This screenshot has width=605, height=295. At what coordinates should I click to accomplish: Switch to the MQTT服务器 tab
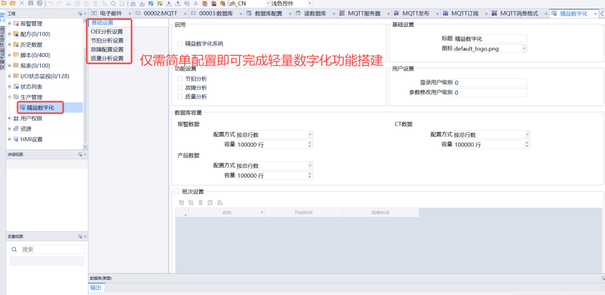(x=364, y=13)
